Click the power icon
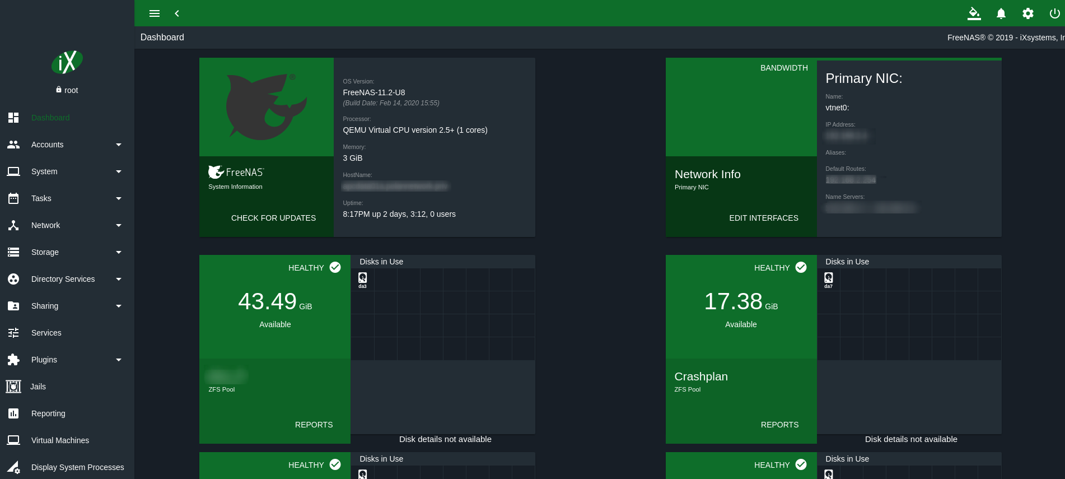 pos(1055,13)
